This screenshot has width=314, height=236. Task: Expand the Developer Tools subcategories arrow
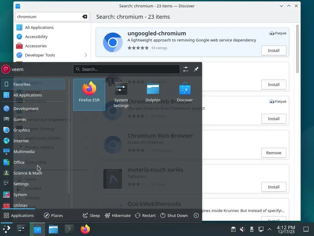tap(86, 55)
